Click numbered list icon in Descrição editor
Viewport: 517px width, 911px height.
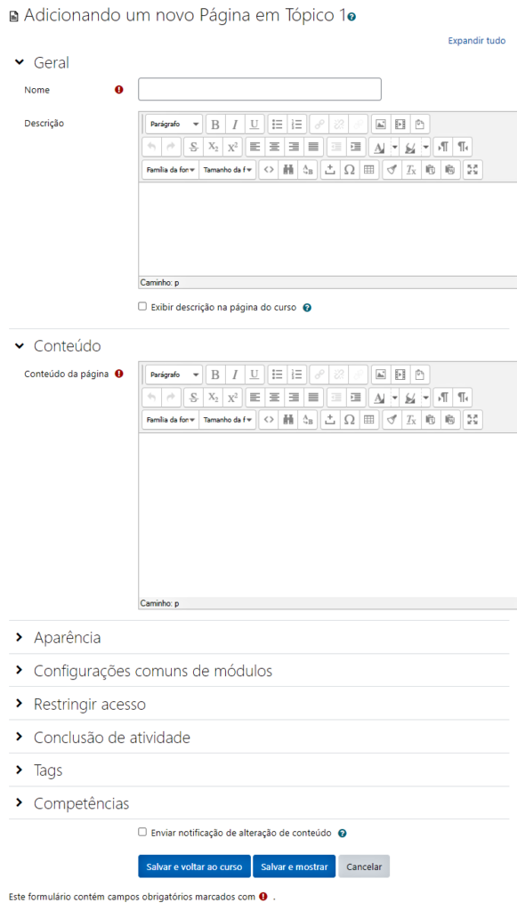(x=297, y=125)
